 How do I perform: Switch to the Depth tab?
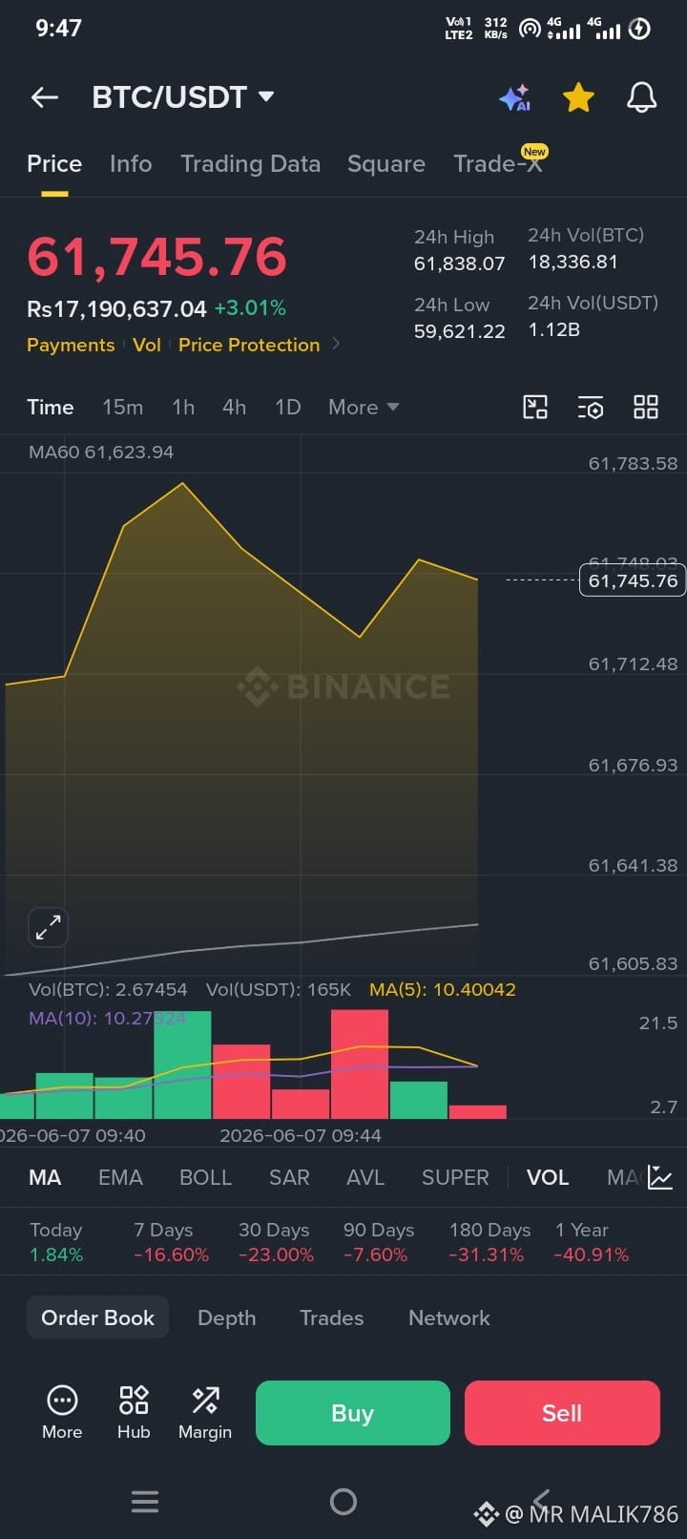click(226, 1318)
